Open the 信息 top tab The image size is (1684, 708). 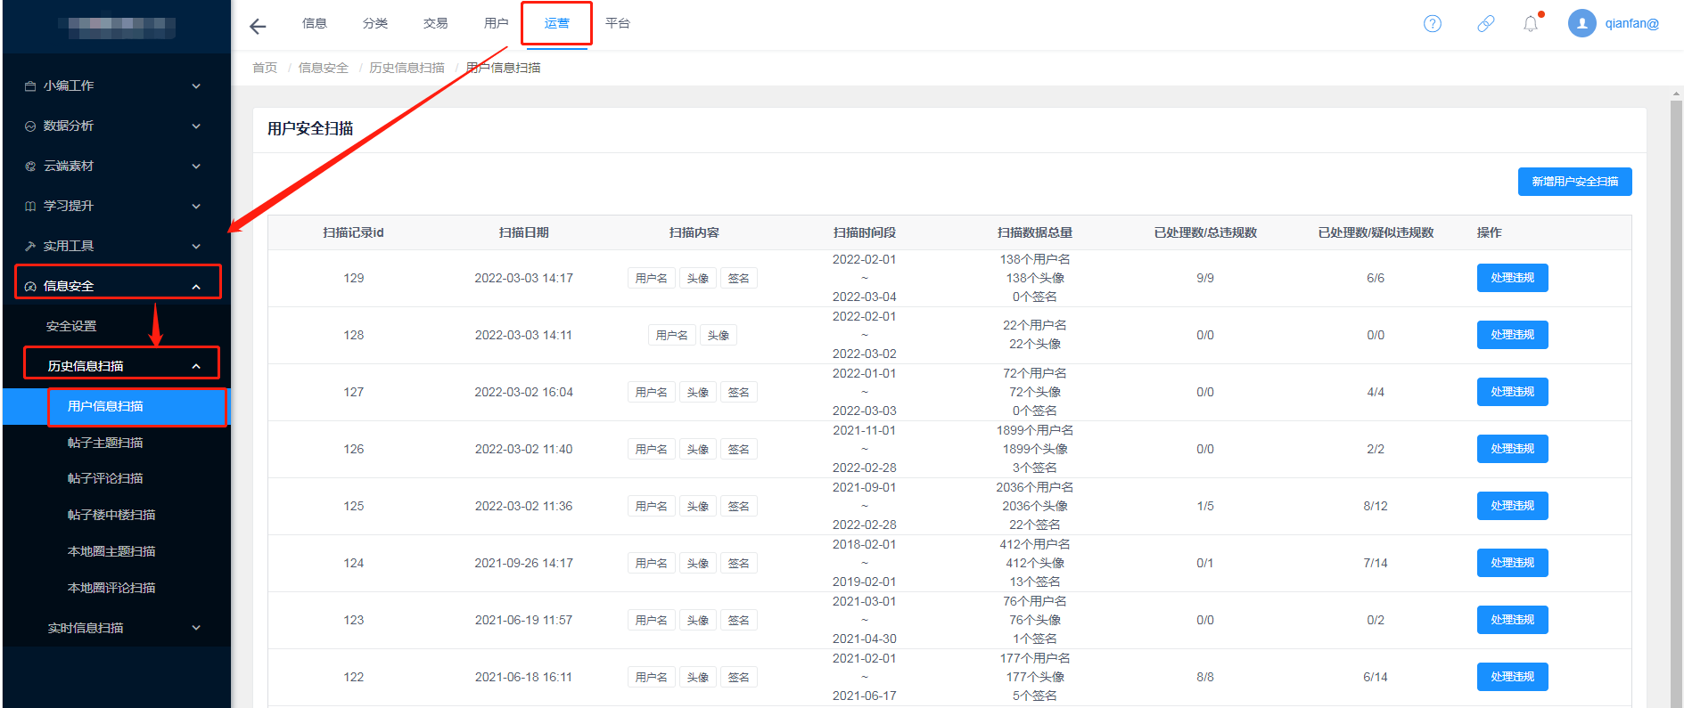315,23
